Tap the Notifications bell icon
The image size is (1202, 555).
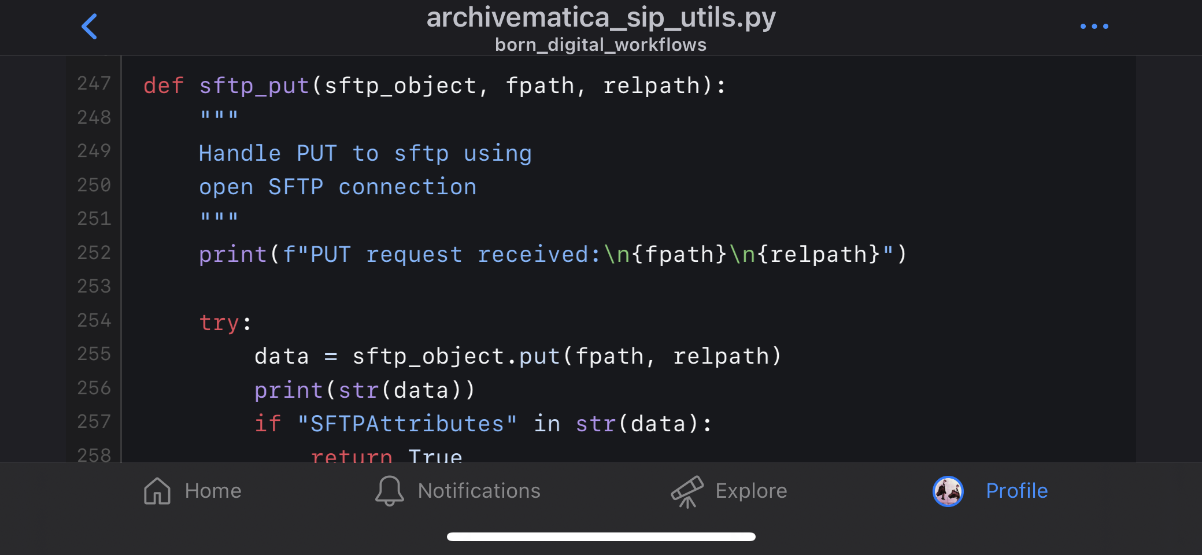click(x=390, y=491)
